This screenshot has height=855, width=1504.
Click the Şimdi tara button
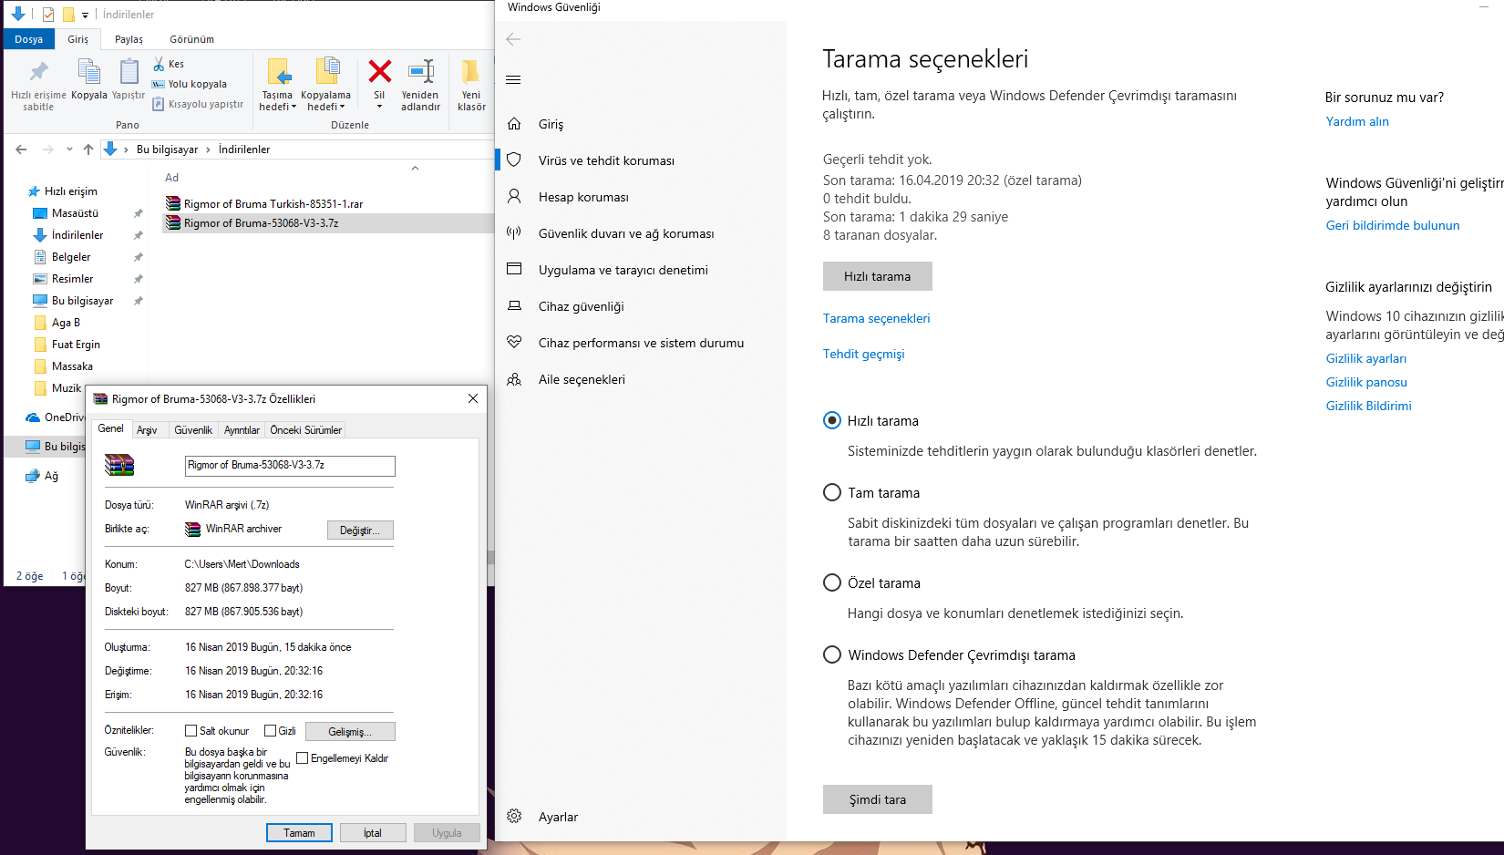(x=877, y=799)
